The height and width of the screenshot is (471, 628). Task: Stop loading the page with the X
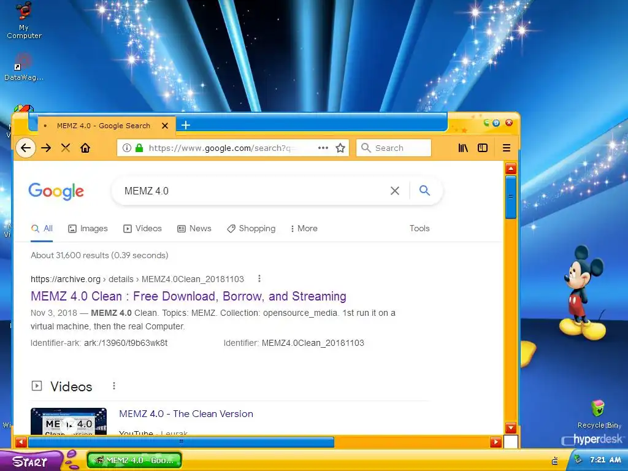66,148
